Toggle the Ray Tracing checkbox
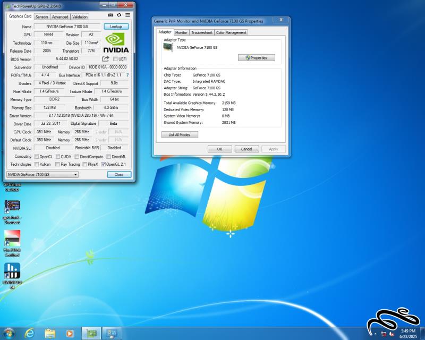Image resolution: width=425 pixels, height=340 pixels. pos(57,164)
